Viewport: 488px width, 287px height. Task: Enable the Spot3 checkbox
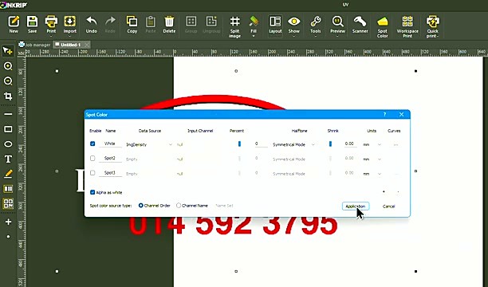point(92,173)
